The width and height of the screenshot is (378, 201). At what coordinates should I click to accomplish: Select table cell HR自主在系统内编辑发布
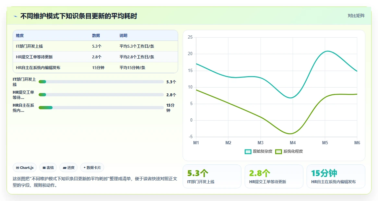click(x=38, y=67)
